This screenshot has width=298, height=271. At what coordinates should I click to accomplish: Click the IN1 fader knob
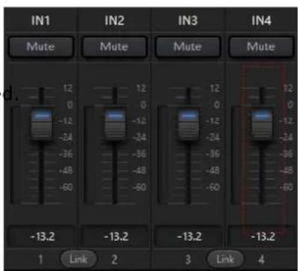point(42,124)
